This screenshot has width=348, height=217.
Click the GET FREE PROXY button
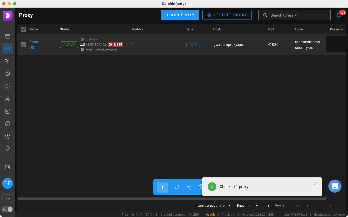click(x=227, y=15)
